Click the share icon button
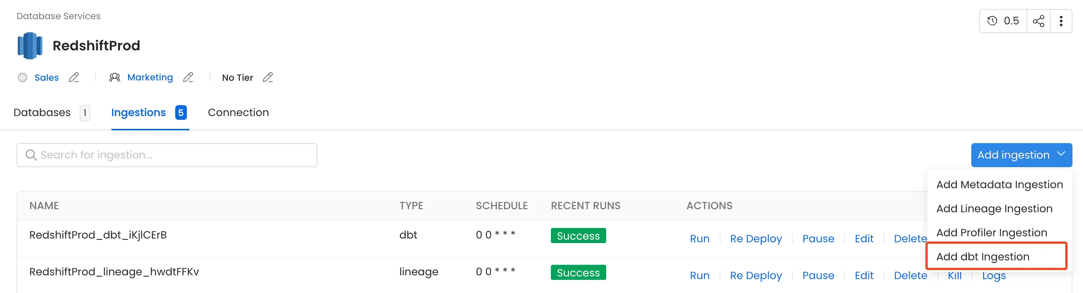Image resolution: width=1083 pixels, height=293 pixels. (x=1038, y=21)
